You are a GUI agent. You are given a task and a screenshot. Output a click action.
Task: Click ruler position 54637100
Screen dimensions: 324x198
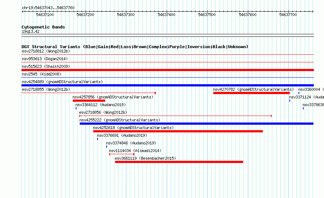45,15
